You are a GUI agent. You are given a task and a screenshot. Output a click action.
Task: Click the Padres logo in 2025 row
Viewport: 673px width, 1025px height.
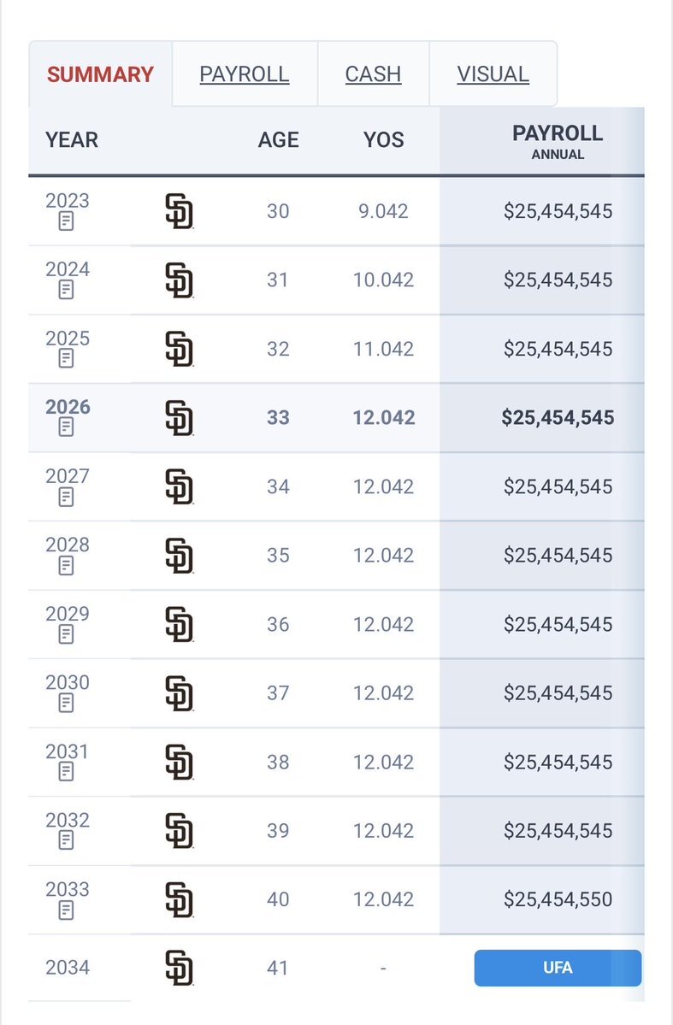point(179,349)
